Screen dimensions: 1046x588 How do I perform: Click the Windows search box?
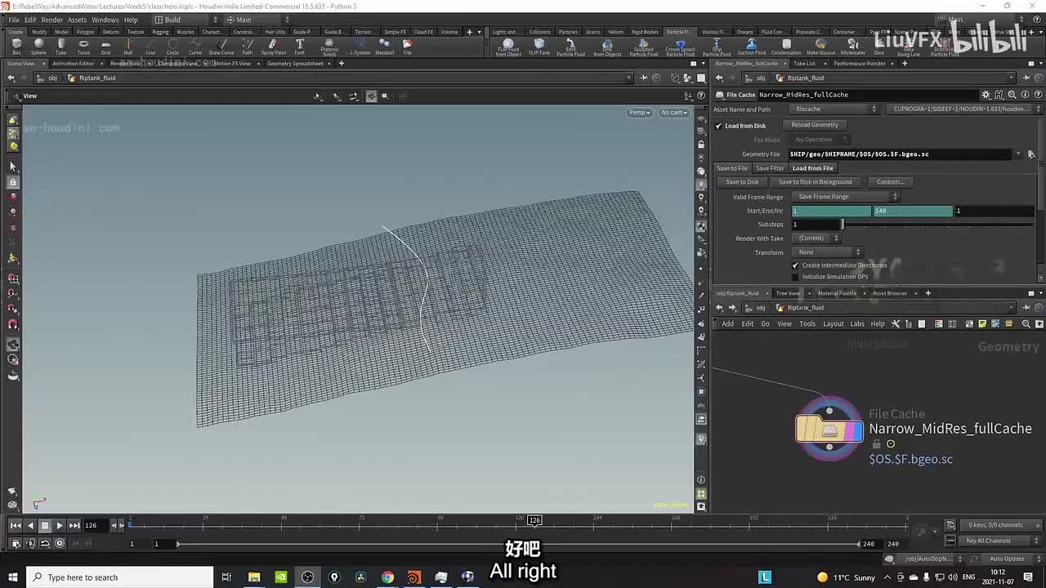tap(119, 577)
